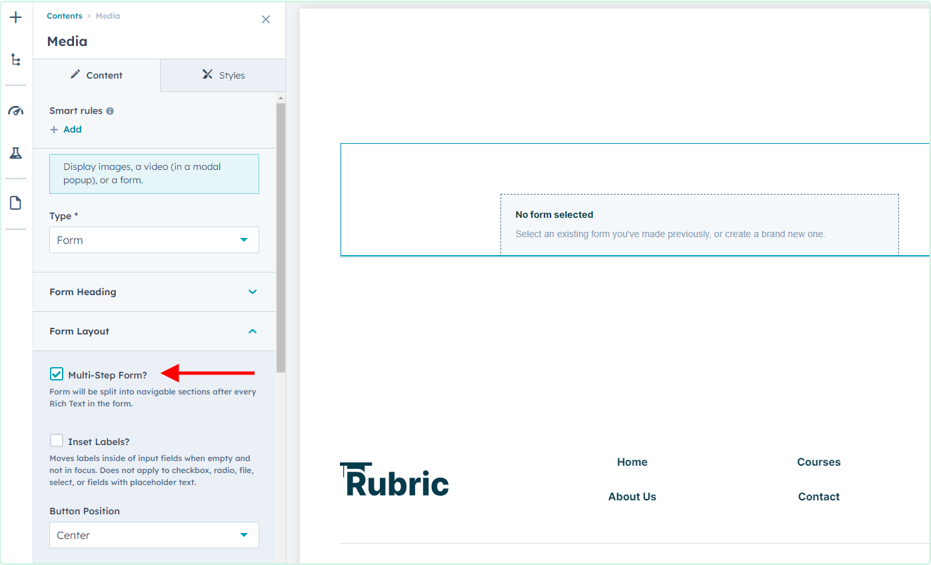Screen dimensions: 931x565
Task: Open the speedometer Optimize icon in sidebar
Action: coord(16,111)
